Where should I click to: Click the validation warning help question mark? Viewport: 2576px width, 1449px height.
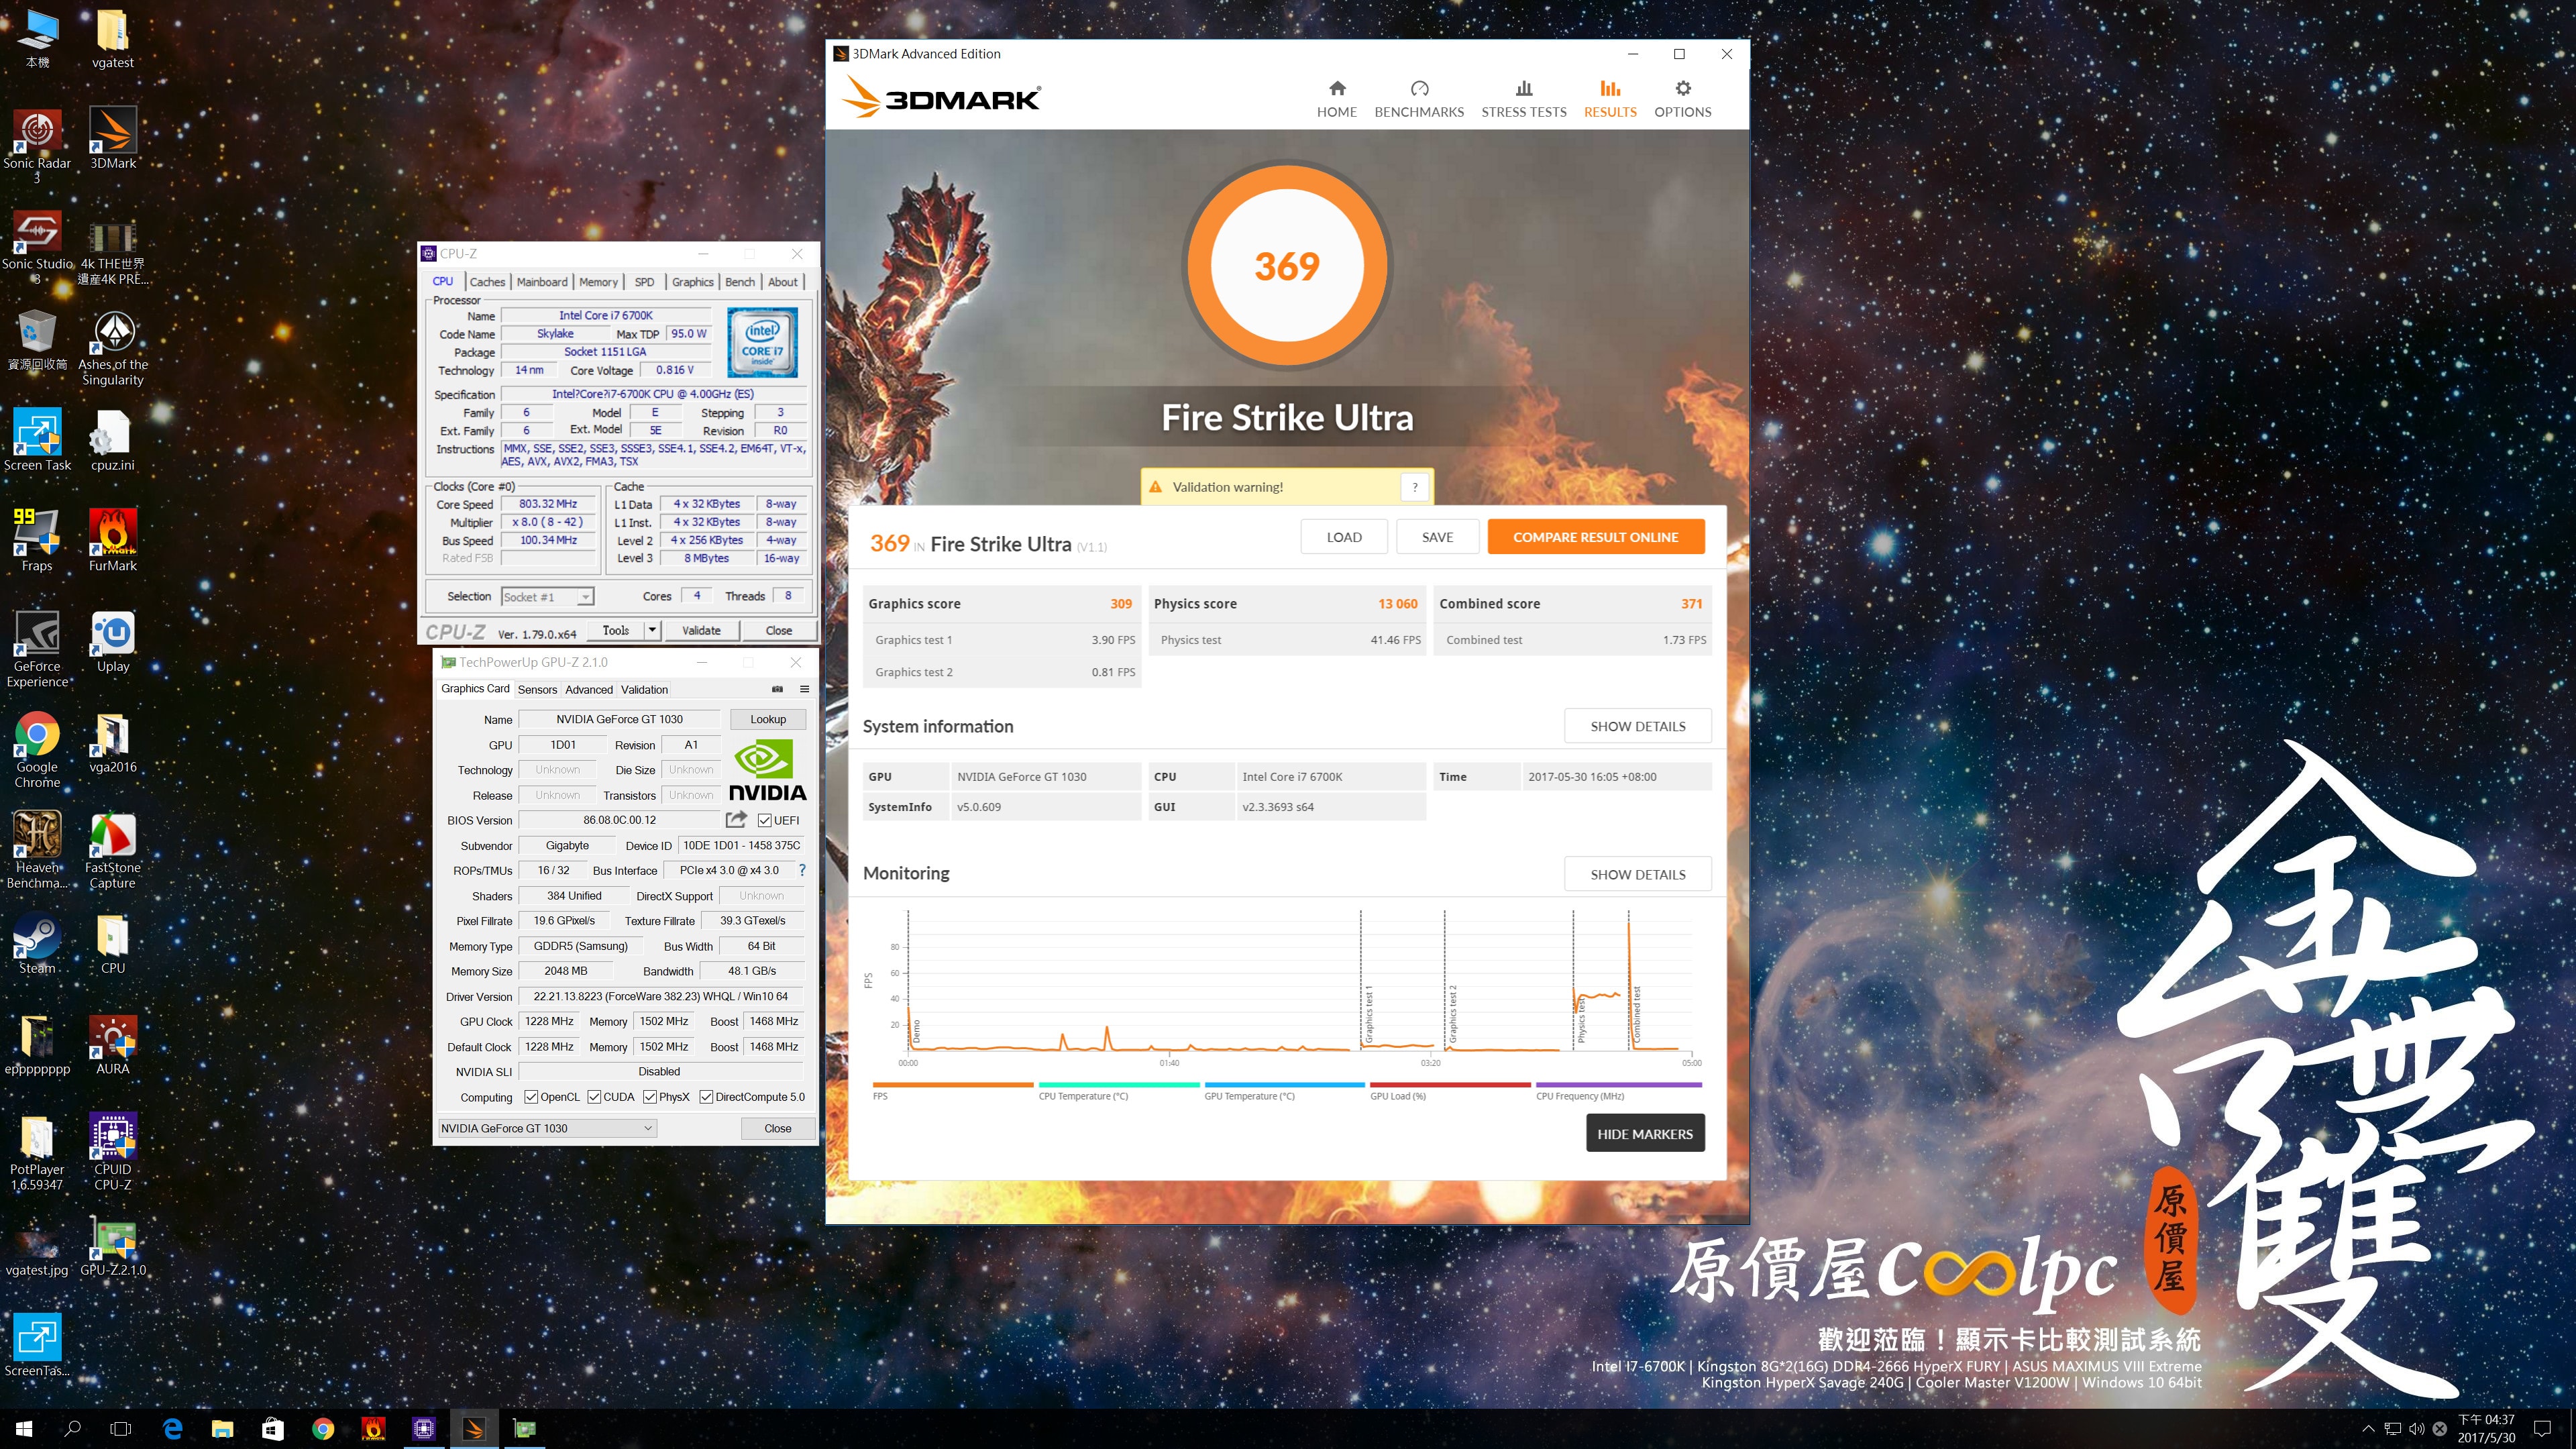(x=1414, y=487)
